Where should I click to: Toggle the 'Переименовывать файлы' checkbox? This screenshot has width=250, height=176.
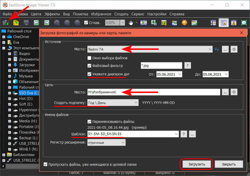(89, 122)
